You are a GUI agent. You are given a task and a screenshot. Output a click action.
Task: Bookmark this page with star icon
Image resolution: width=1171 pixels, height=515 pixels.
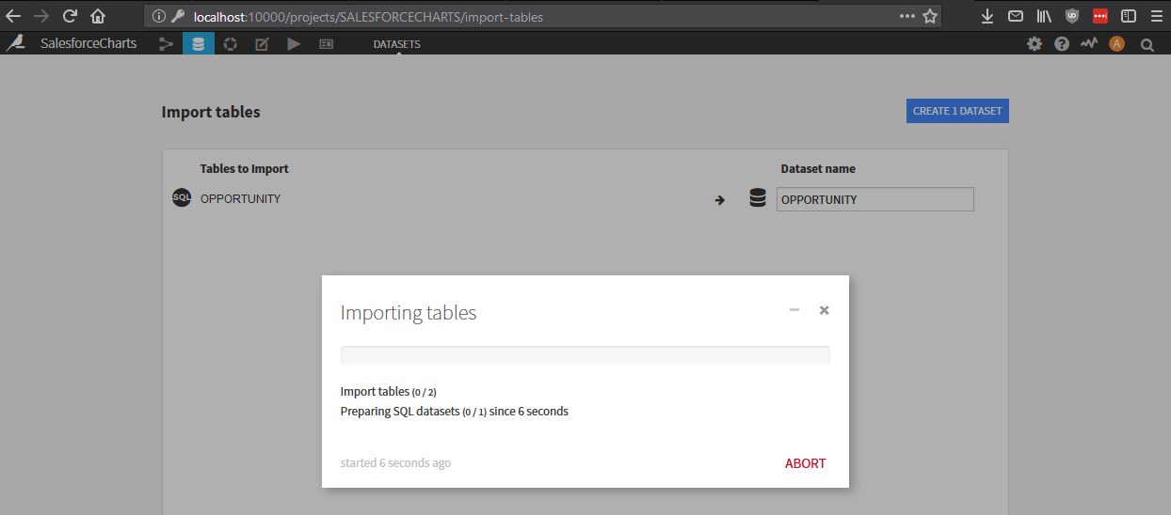point(930,16)
